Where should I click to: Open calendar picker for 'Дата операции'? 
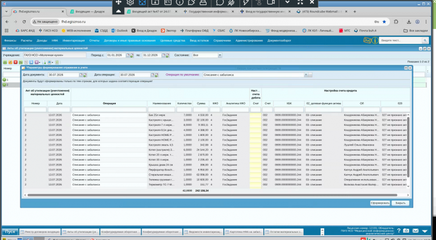pos(152,75)
